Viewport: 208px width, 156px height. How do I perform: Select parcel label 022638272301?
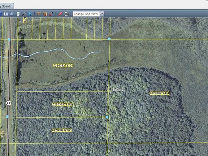tap(63, 65)
